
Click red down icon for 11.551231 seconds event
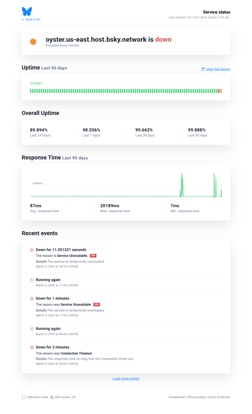(x=32, y=250)
